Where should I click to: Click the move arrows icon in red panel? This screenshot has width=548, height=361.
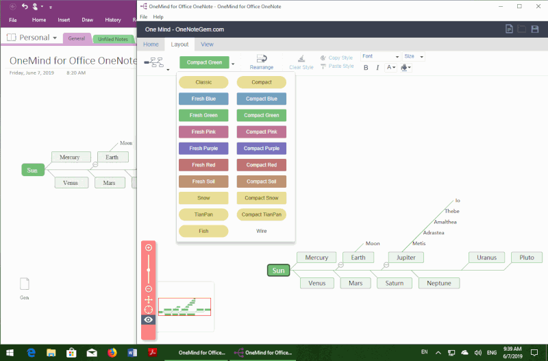coord(149,299)
